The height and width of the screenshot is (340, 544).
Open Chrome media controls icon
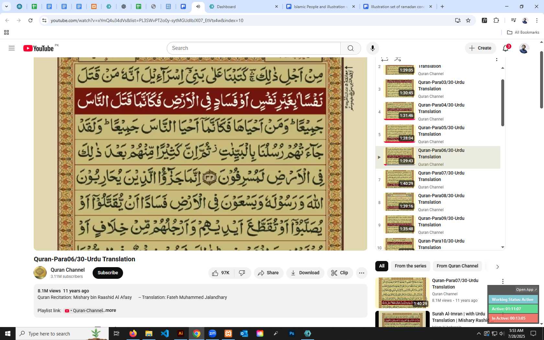pos(513,20)
